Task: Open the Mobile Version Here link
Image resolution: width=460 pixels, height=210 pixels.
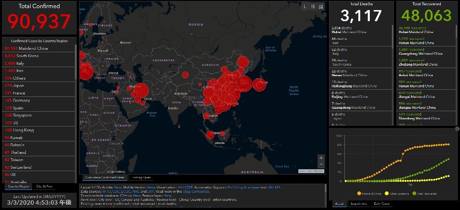Action: [x=151, y=187]
